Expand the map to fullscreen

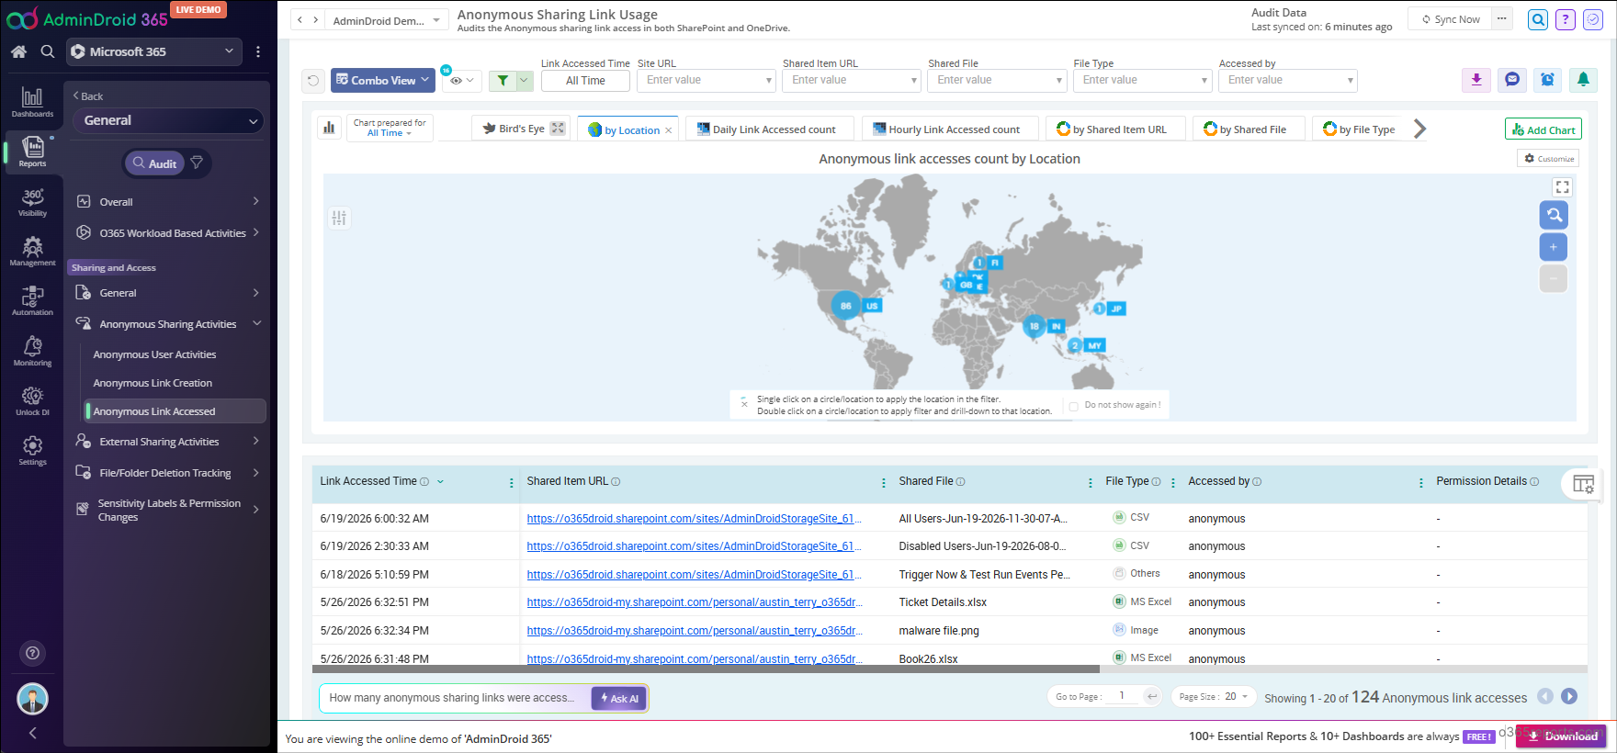(1562, 187)
